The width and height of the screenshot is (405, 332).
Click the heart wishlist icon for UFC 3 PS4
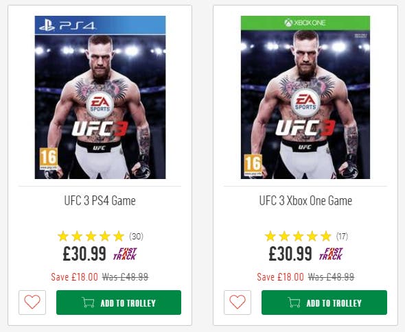pos(32,303)
